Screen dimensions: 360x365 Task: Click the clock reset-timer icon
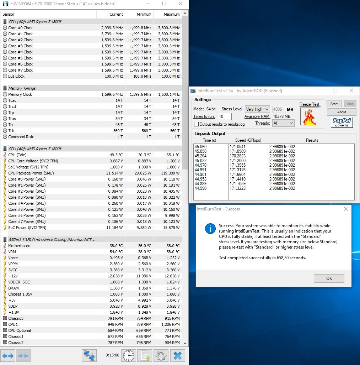click(129, 356)
